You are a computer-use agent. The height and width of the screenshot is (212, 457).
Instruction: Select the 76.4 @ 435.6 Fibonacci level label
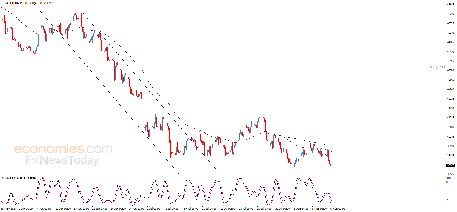click(x=437, y=68)
